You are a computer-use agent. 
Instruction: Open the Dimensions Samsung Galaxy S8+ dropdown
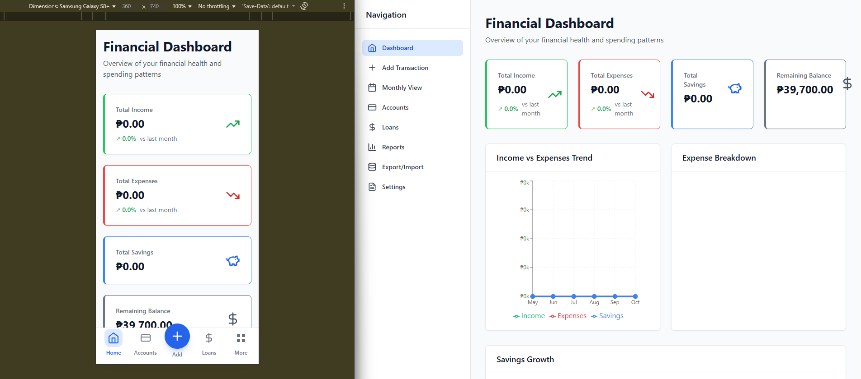[x=72, y=6]
